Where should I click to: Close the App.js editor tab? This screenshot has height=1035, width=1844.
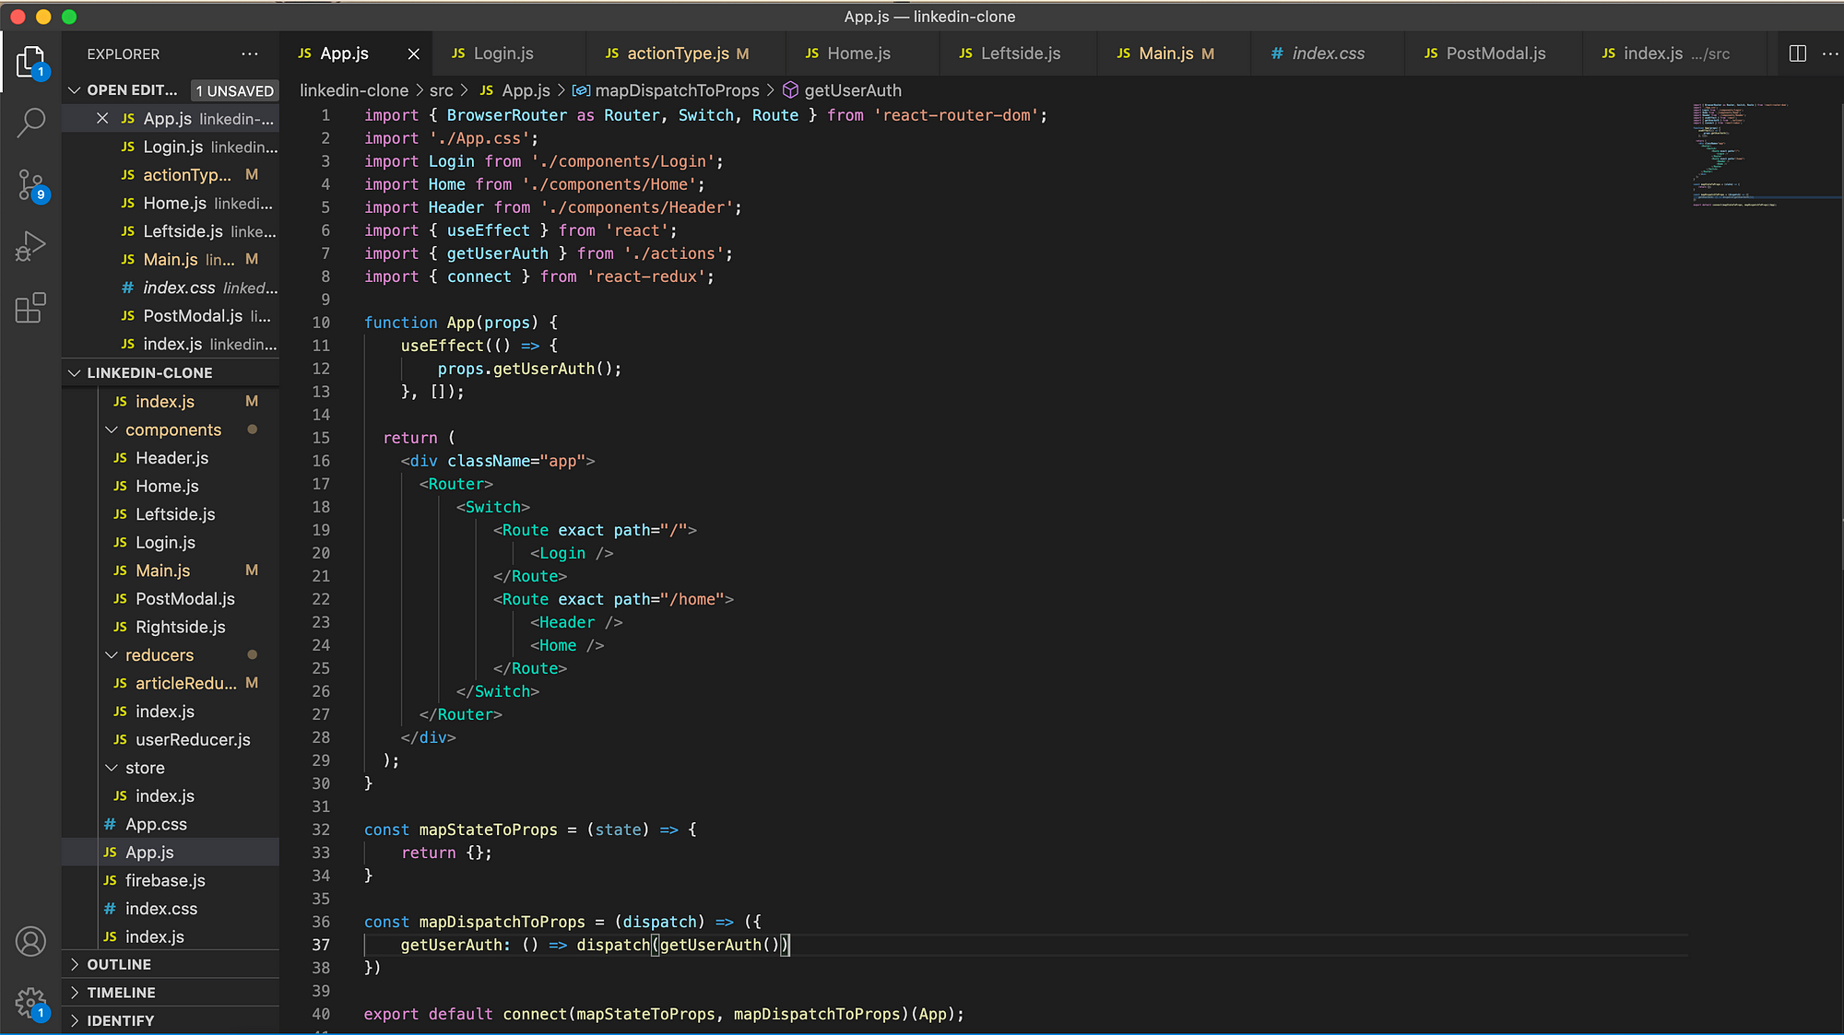pos(414,54)
